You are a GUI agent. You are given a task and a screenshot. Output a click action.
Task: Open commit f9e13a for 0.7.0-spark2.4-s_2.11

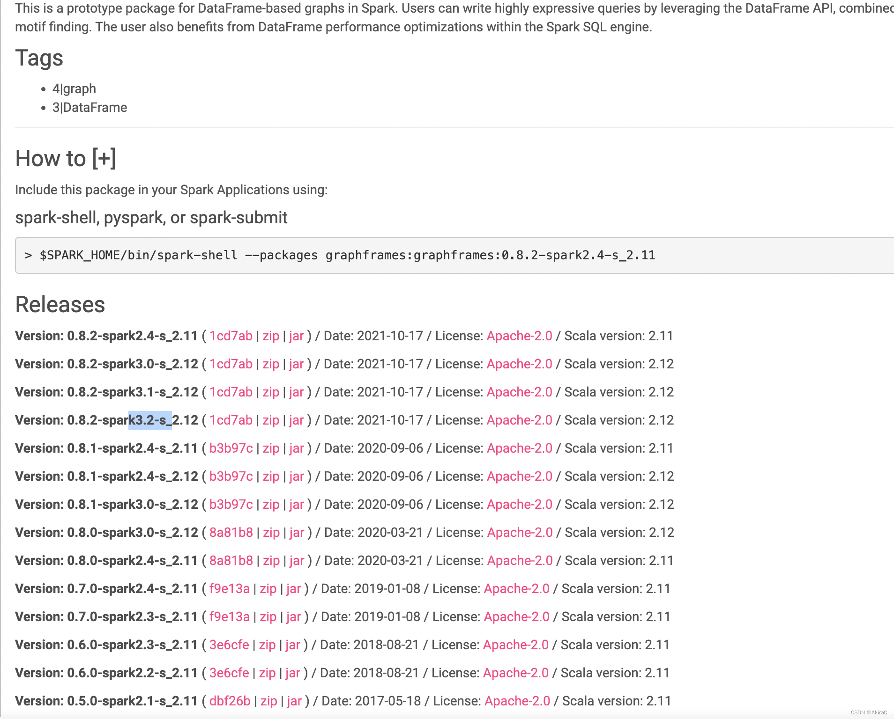pyautogui.click(x=230, y=589)
